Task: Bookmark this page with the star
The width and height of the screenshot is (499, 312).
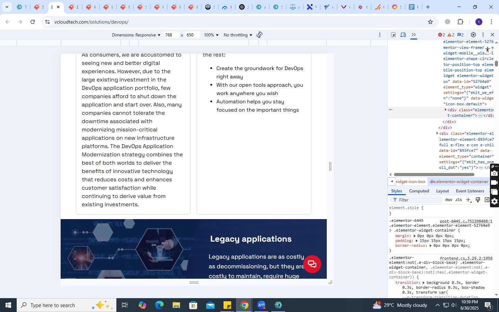Action: tap(430, 22)
